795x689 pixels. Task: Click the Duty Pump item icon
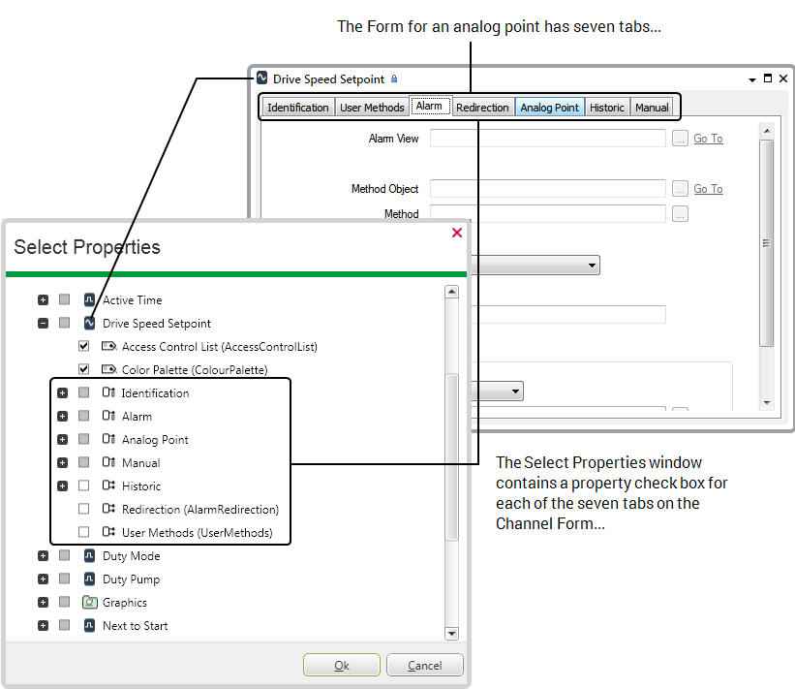pyautogui.click(x=90, y=579)
